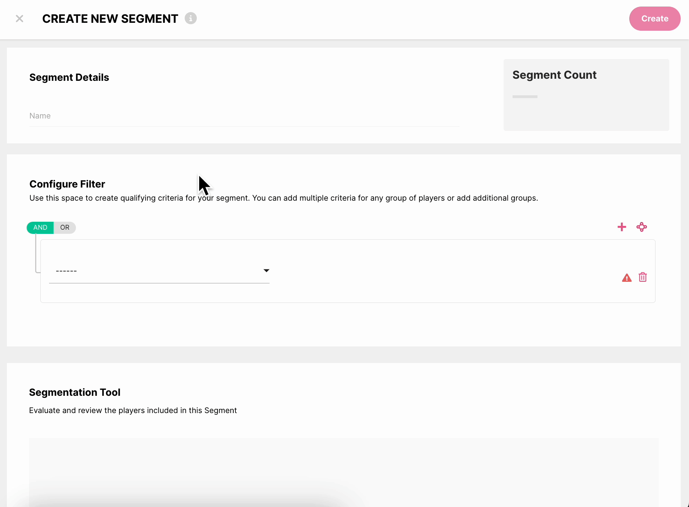The height and width of the screenshot is (507, 689).
Task: Open the empty criteria dropdown field
Action: [x=155, y=271]
